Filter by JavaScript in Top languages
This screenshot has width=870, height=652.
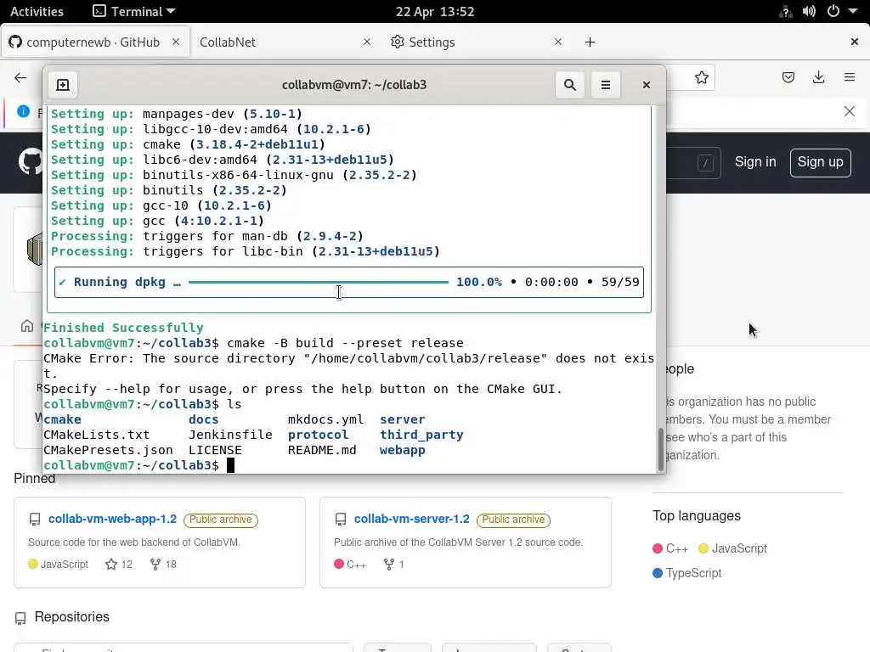[x=732, y=548]
